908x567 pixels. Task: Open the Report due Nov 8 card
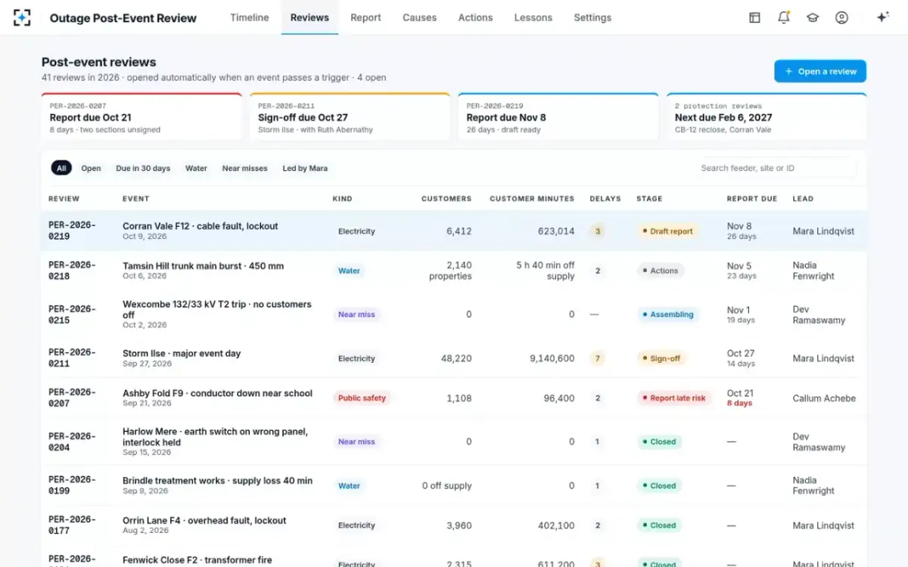(558, 116)
